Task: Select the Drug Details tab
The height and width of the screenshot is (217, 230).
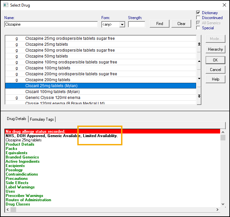Action: point(16,119)
